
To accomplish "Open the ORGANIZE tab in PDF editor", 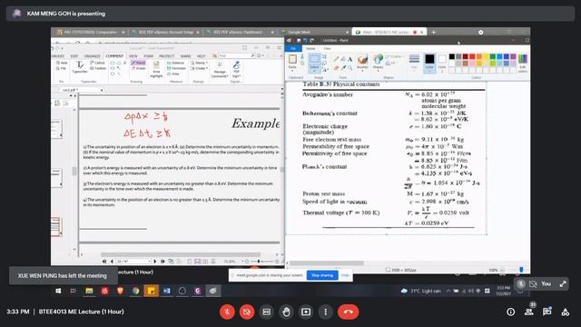I will click(93, 56).
